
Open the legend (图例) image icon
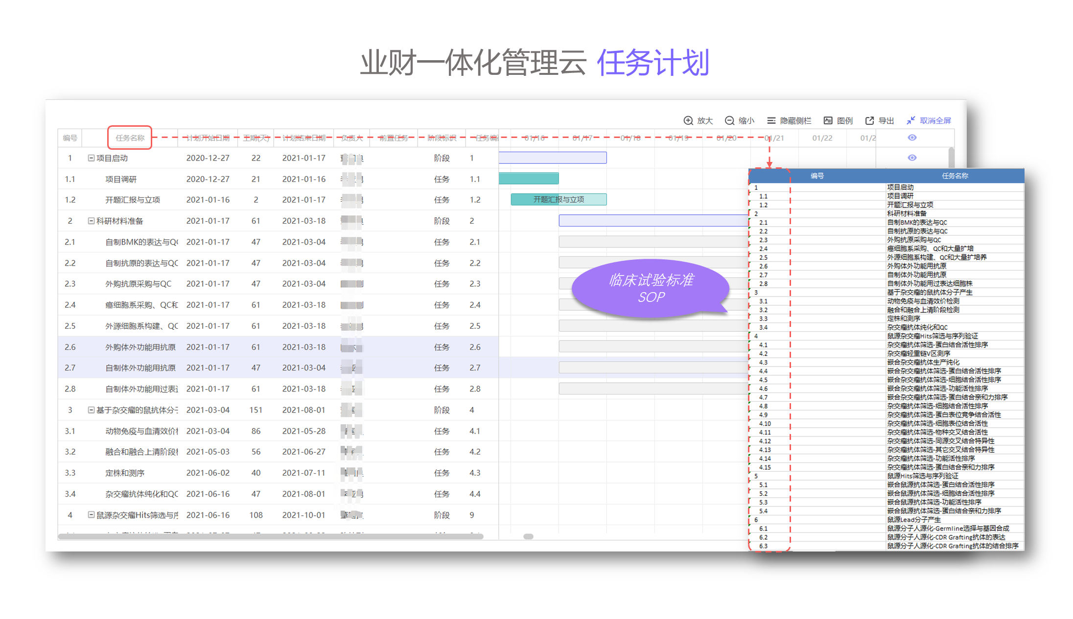point(828,120)
